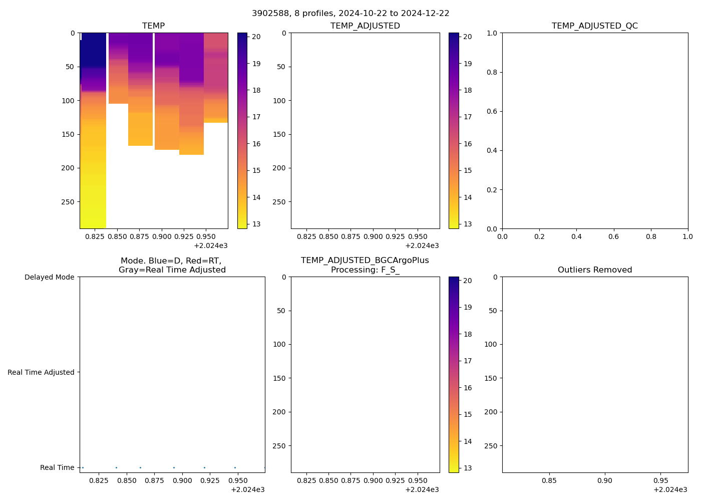Click the Real Time data point between 0.850 and 0.875
The width and height of the screenshot is (701, 501).
coord(140,467)
